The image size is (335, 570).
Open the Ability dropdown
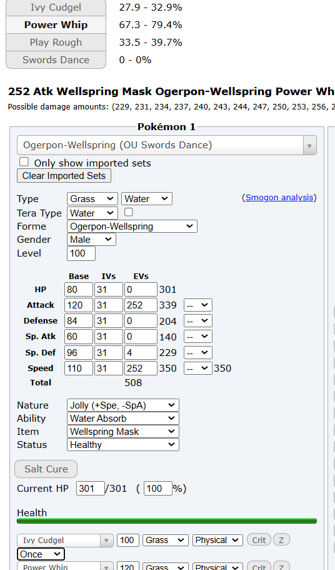[123, 419]
